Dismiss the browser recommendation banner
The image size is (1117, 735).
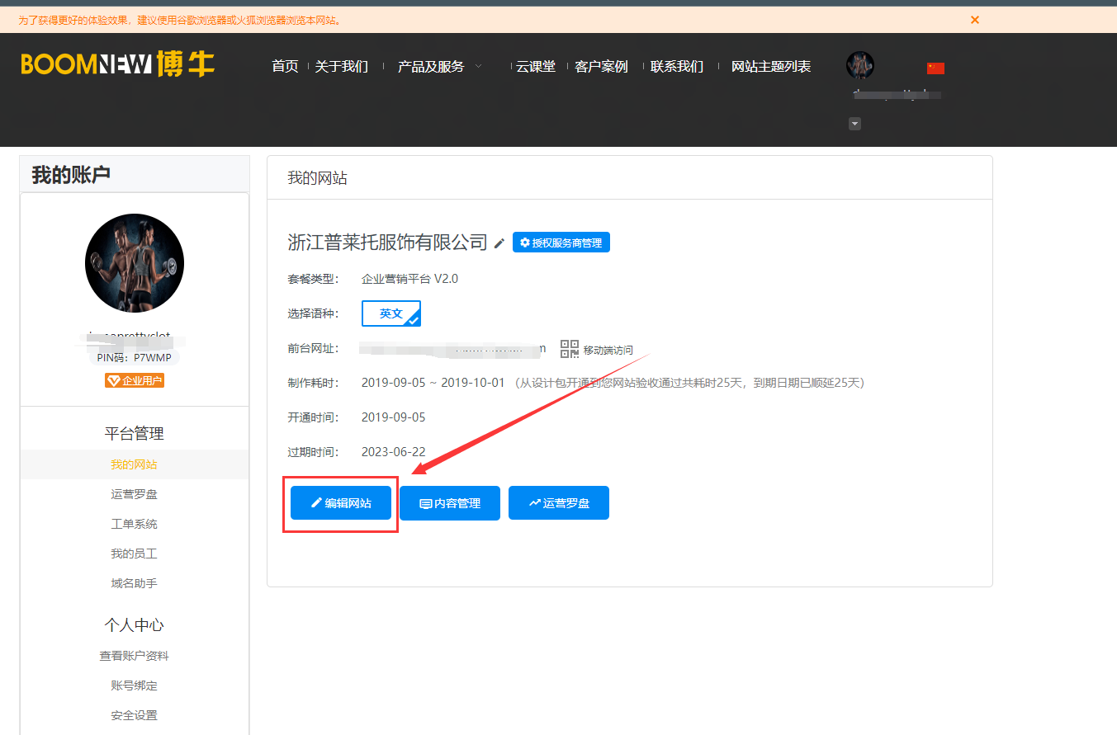(974, 19)
